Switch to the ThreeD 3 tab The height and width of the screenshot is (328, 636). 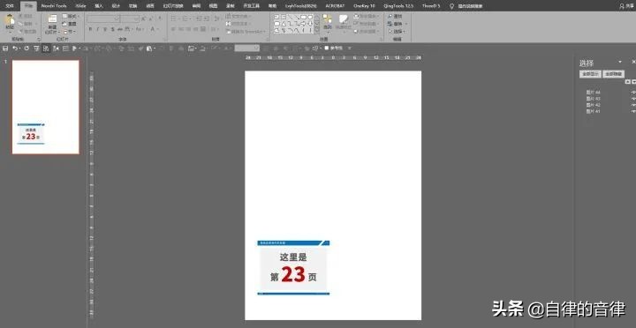(x=431, y=6)
